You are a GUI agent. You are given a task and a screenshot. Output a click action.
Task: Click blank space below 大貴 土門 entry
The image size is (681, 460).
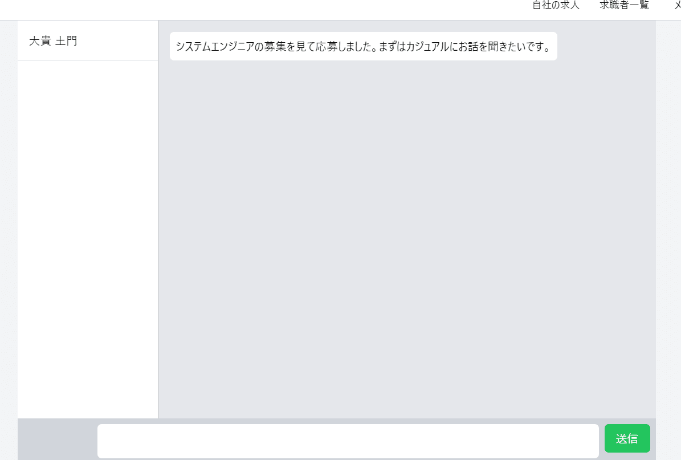[88, 239]
